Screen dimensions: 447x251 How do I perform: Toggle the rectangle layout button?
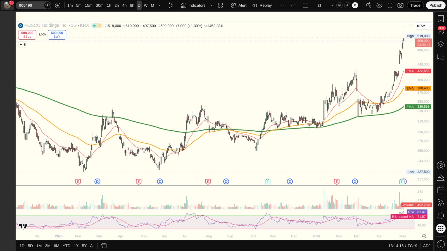[x=305, y=5]
